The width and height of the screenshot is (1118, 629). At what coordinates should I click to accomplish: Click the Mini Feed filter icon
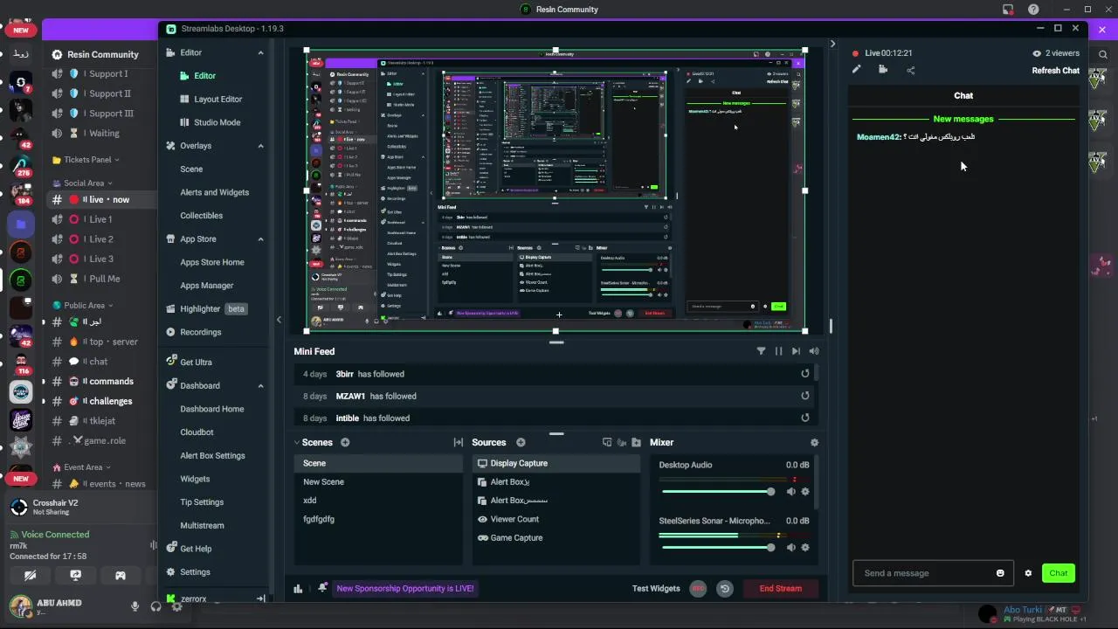pos(761,351)
